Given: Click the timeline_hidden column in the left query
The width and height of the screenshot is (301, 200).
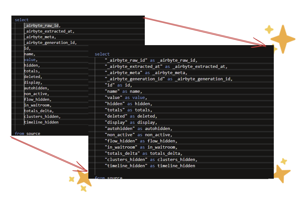Looking at the screenshot, I should tap(41, 122).
